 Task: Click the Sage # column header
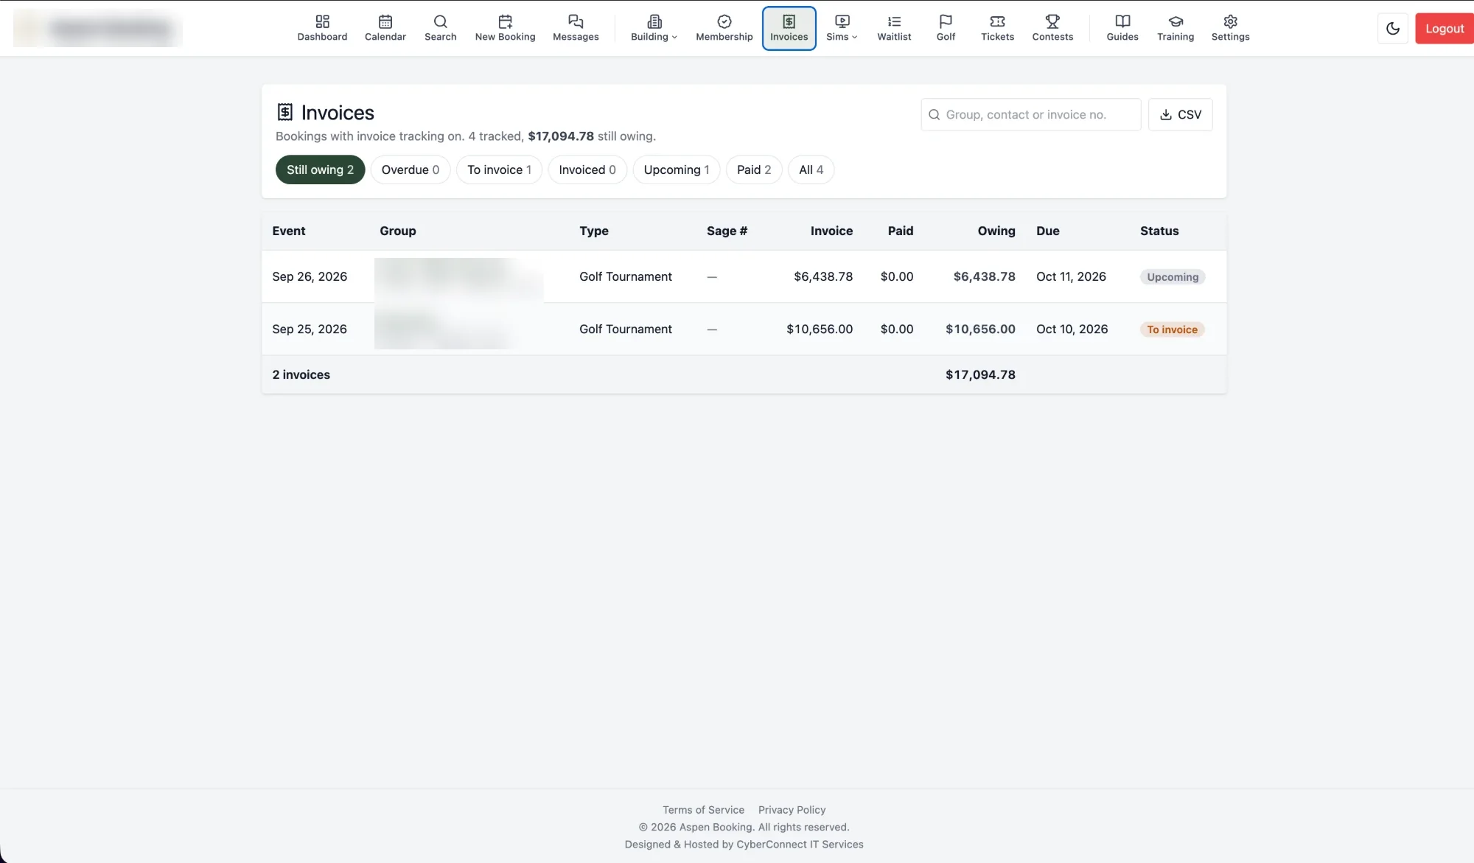(x=727, y=231)
